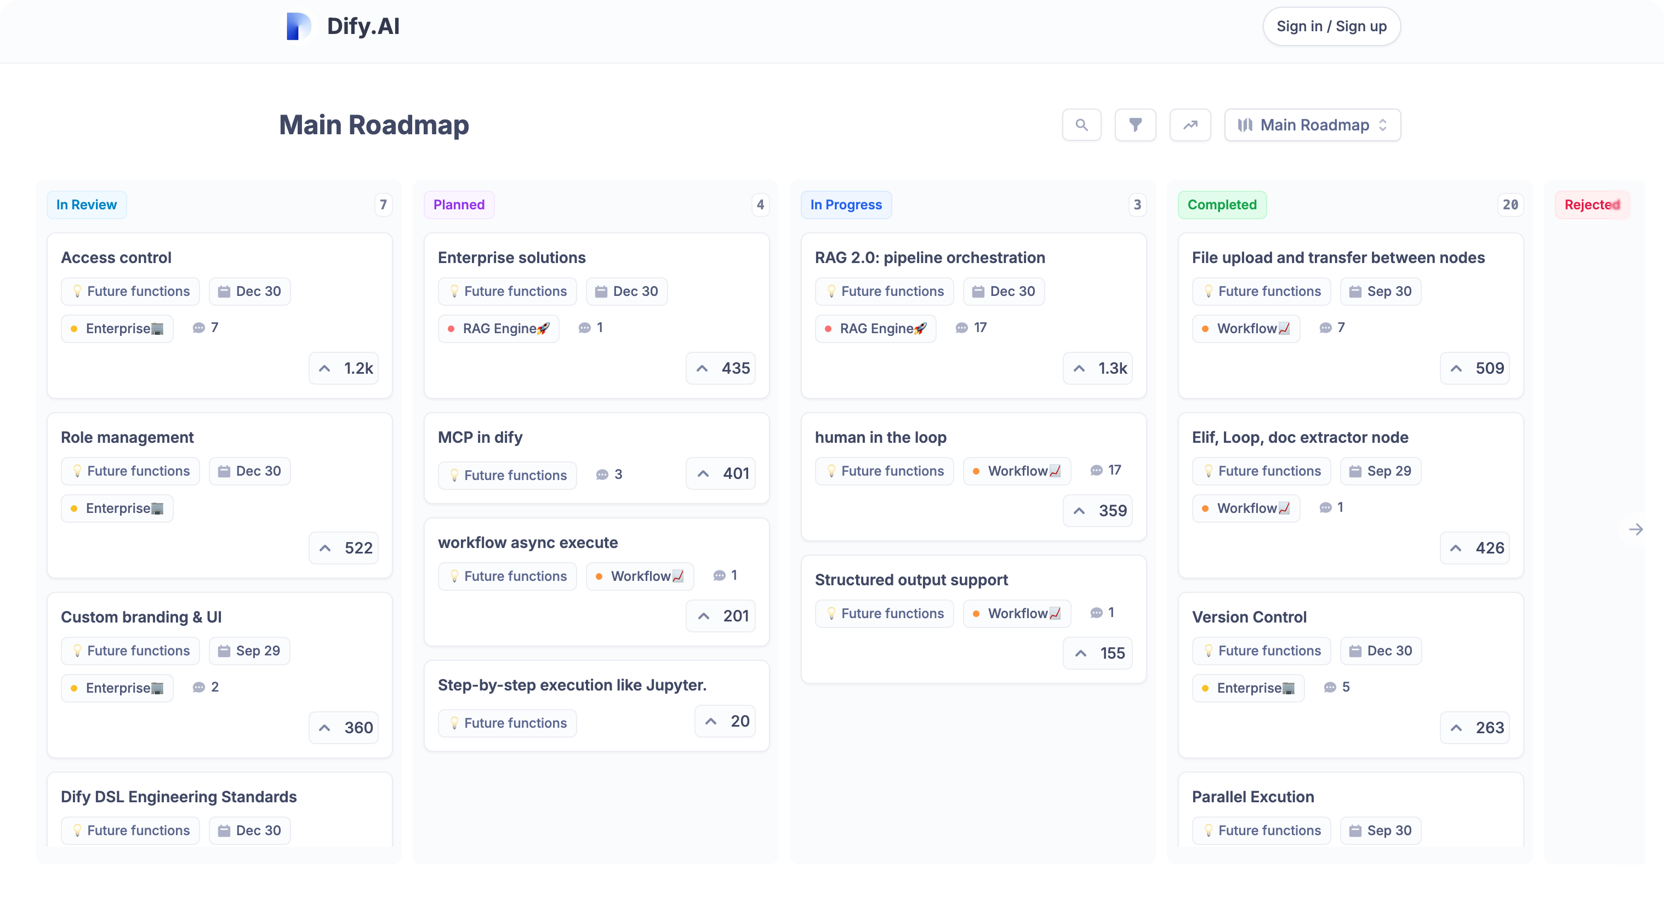1664x902 pixels.
Task: Open the Enterprise solutions post title
Action: (511, 258)
